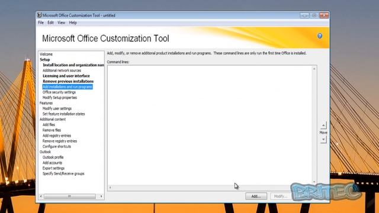This screenshot has height=213, width=379.
Task: Open the Edit menu
Action: (x=50, y=22)
